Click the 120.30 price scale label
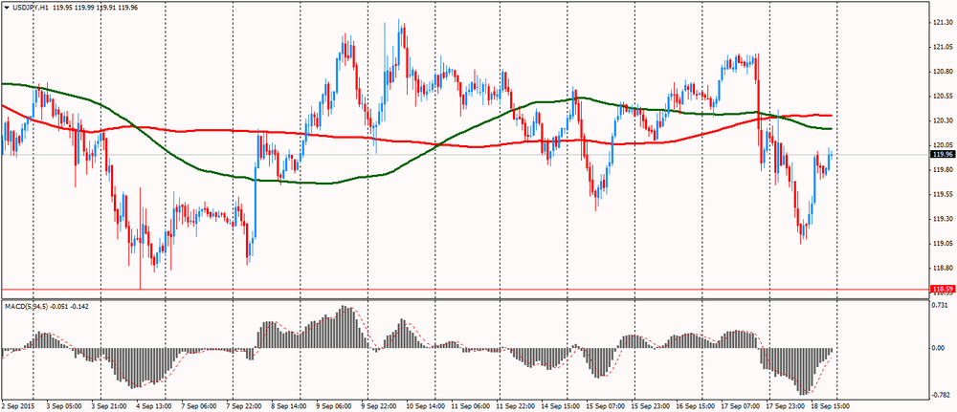 [943, 120]
